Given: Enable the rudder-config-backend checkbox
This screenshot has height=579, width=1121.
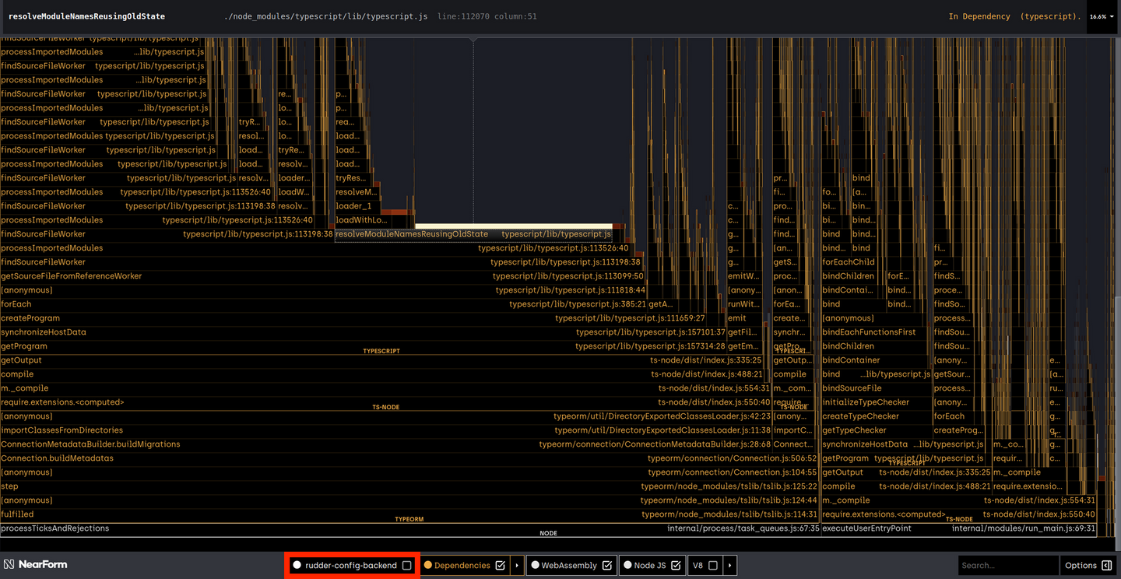Looking at the screenshot, I should (x=406, y=566).
